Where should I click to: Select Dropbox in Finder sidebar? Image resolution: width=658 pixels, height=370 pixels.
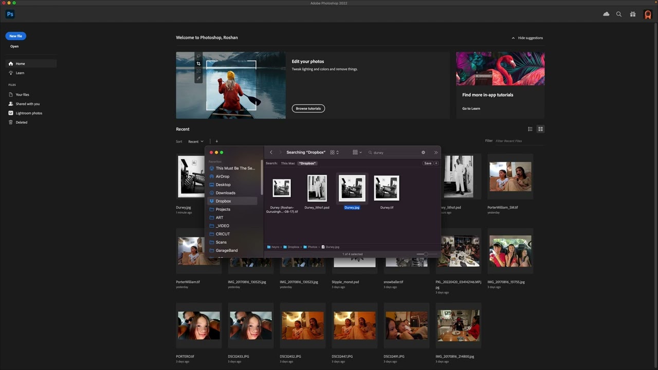click(x=232, y=201)
